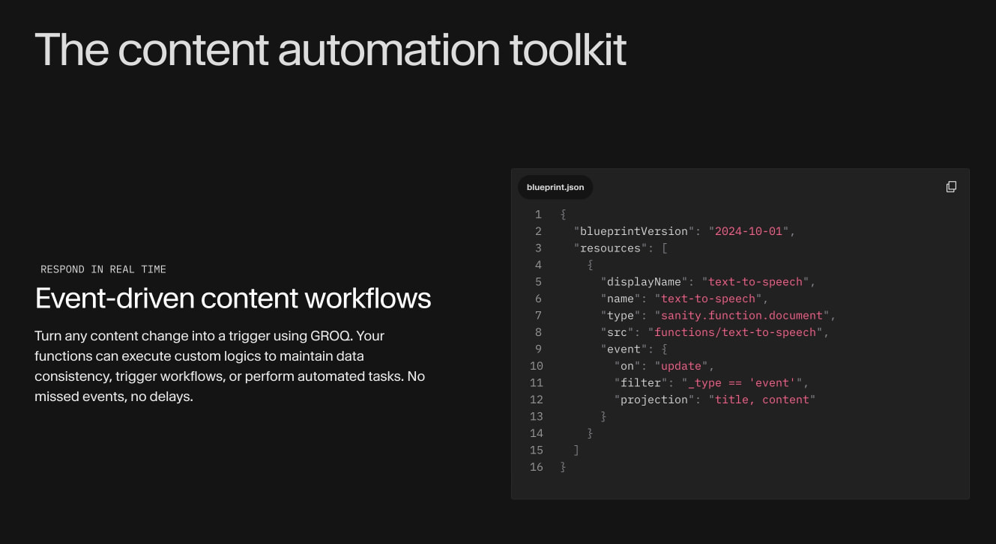The width and height of the screenshot is (996, 544).
Task: Click the "sanity.function.document" type value
Action: (741, 315)
